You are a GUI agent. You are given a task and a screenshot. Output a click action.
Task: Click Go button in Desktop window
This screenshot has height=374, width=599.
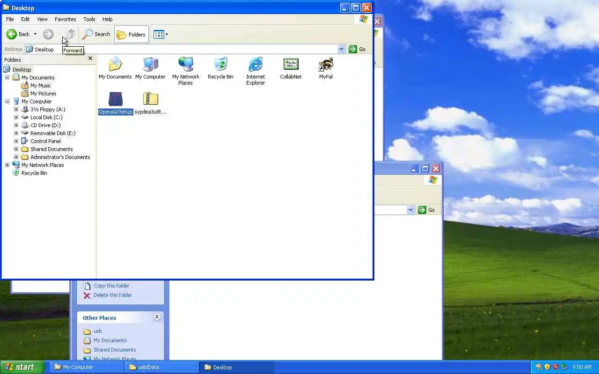coord(358,49)
